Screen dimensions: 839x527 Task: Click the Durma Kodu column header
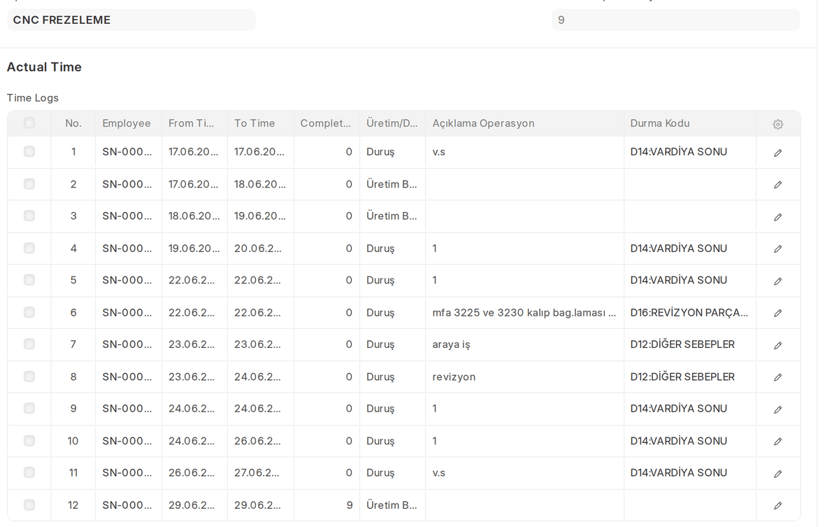690,123
